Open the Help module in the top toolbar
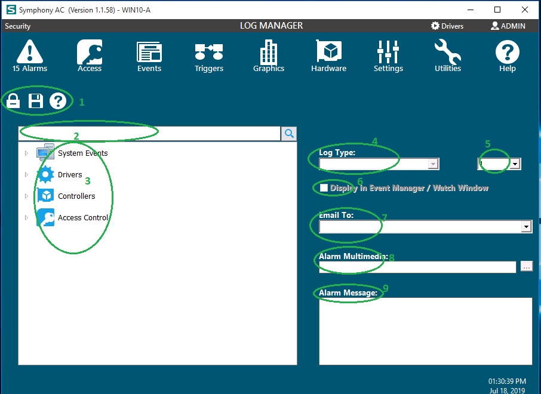This screenshot has height=394, width=541. pos(507,55)
